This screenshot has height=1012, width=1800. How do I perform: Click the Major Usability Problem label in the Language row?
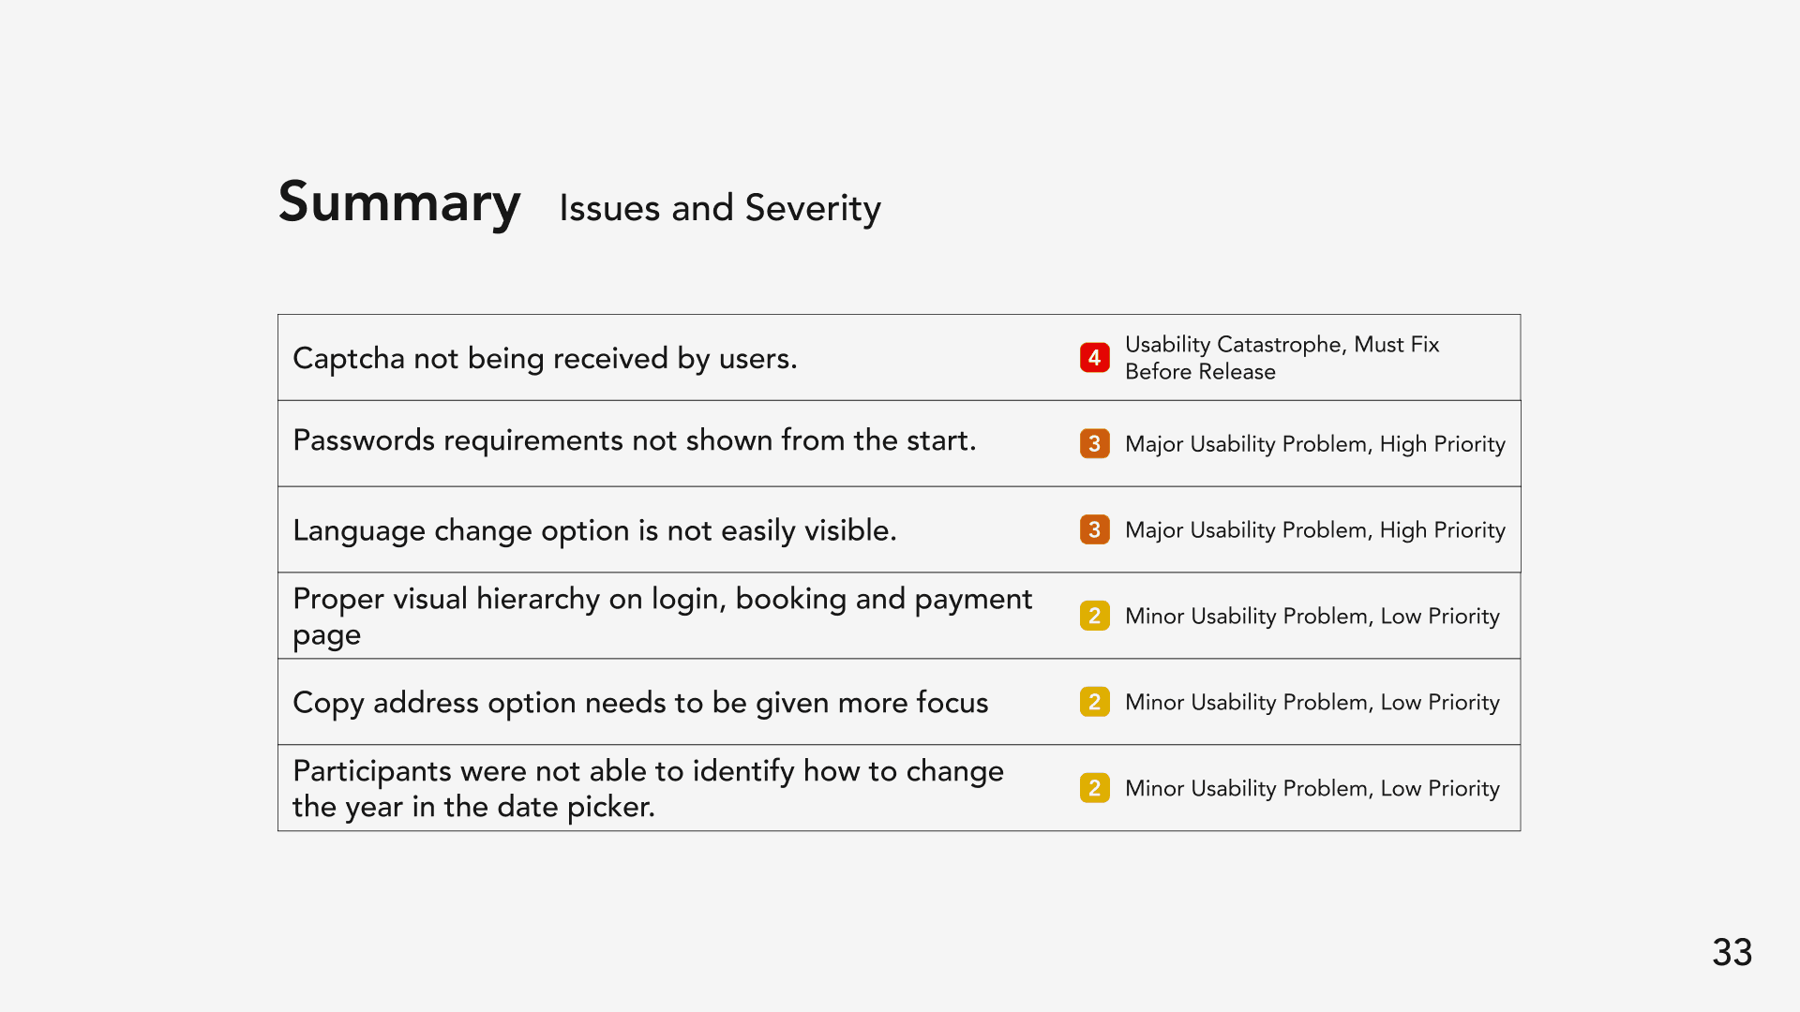(1315, 530)
